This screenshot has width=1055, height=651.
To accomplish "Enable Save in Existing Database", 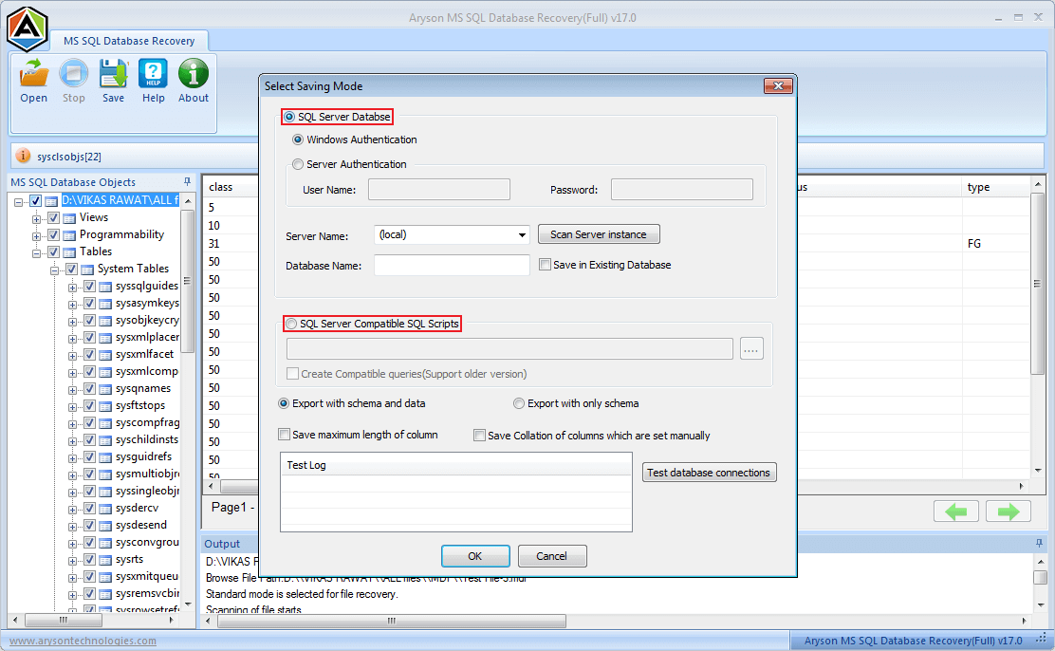I will tap(546, 265).
